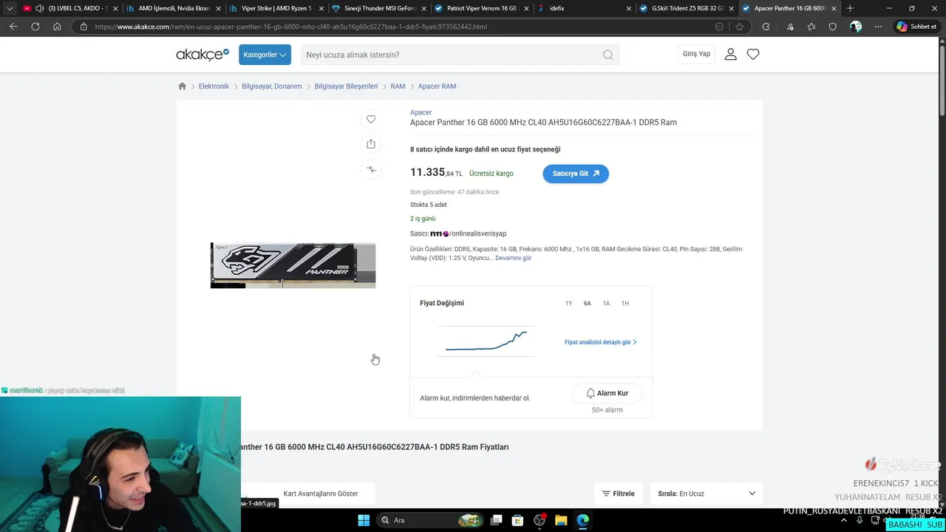Screen dimensions: 946x532
Task: Click the compare icon beside product image
Action: pos(371,169)
